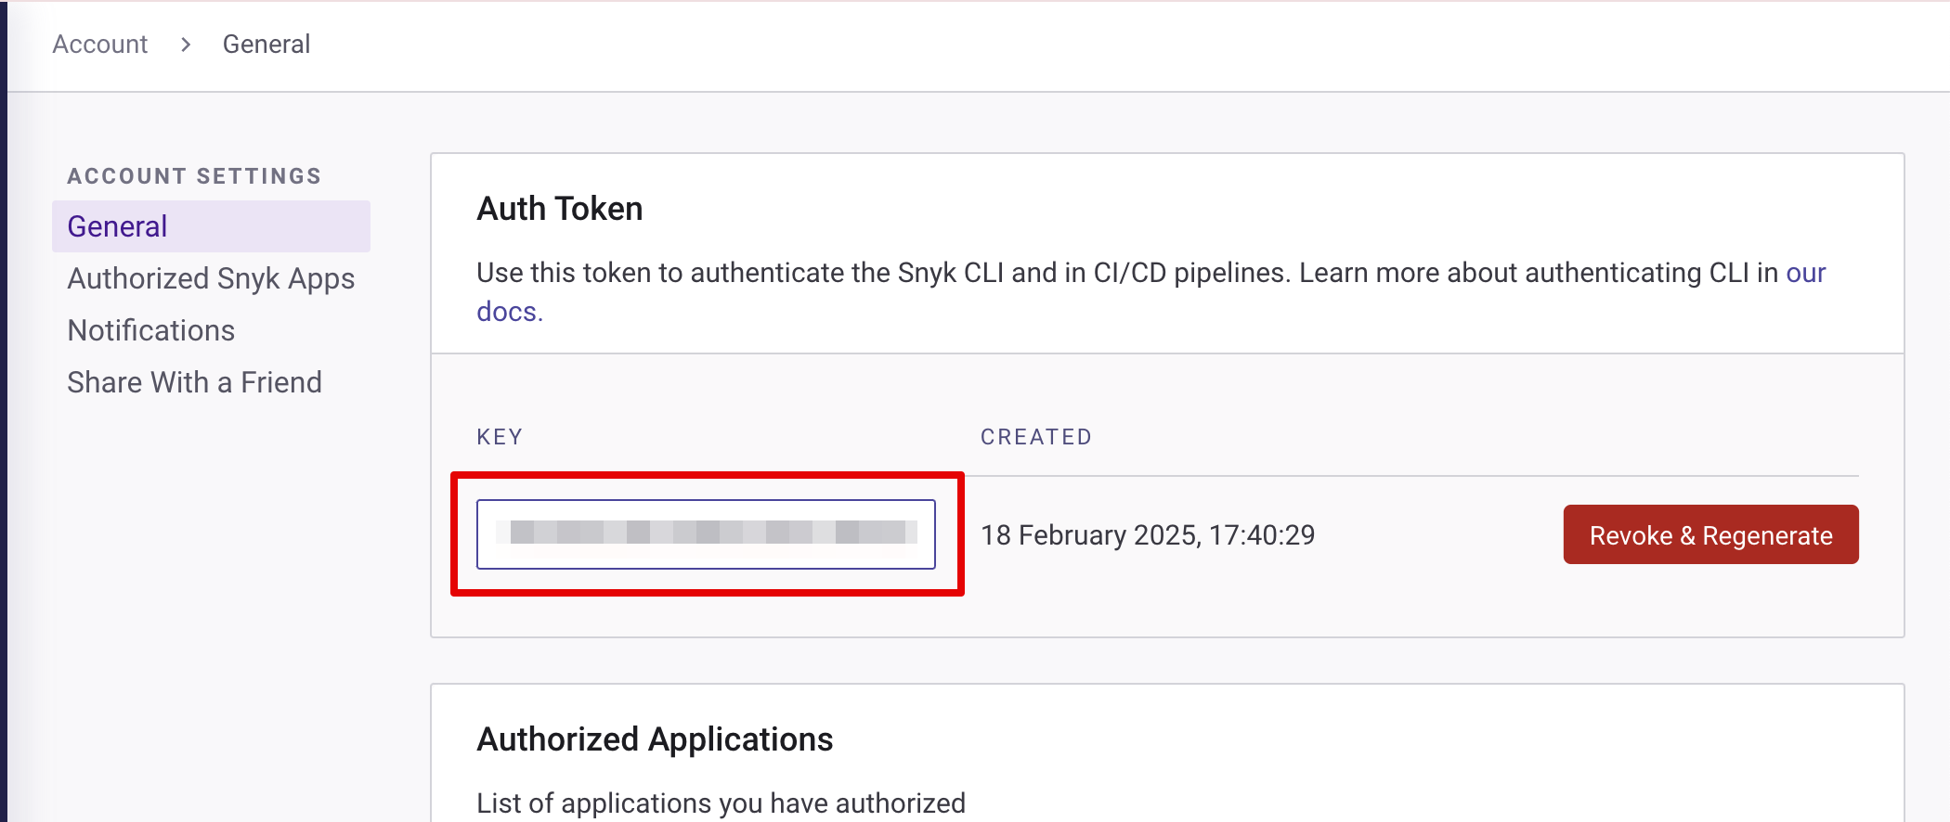Click the CREATED column header
1950x822 pixels.
1036,437
